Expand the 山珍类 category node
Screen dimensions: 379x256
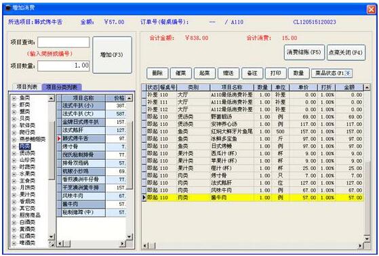[14, 160]
